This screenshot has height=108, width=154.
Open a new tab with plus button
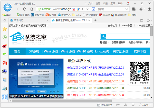[x=95, y=20]
